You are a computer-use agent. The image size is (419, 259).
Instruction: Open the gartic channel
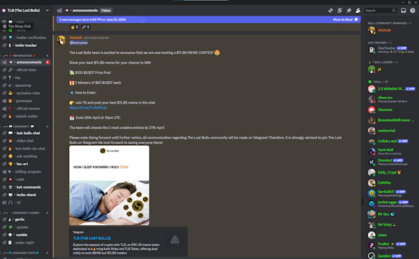pos(26,219)
